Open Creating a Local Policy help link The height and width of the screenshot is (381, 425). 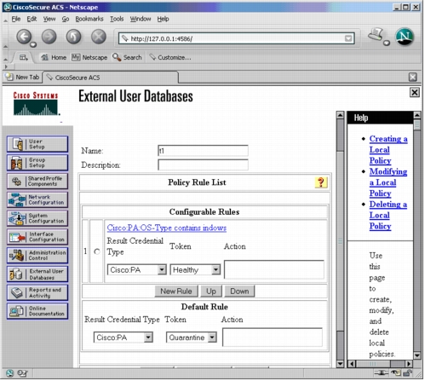(388, 150)
